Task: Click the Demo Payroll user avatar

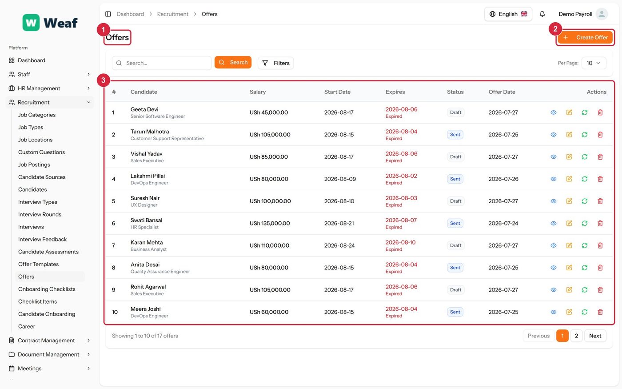Action: click(602, 14)
